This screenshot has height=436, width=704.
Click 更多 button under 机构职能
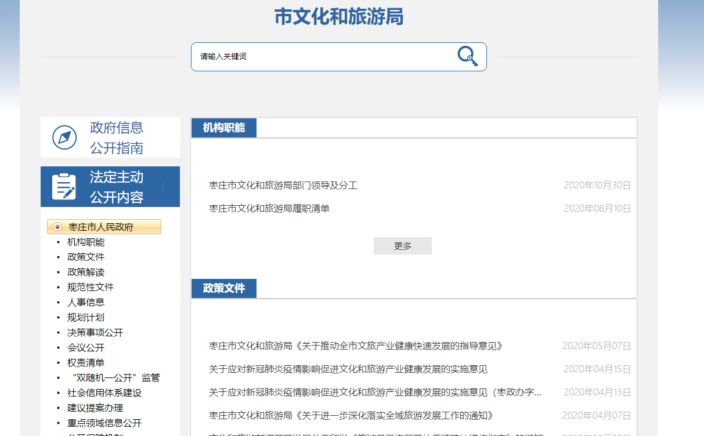point(402,246)
